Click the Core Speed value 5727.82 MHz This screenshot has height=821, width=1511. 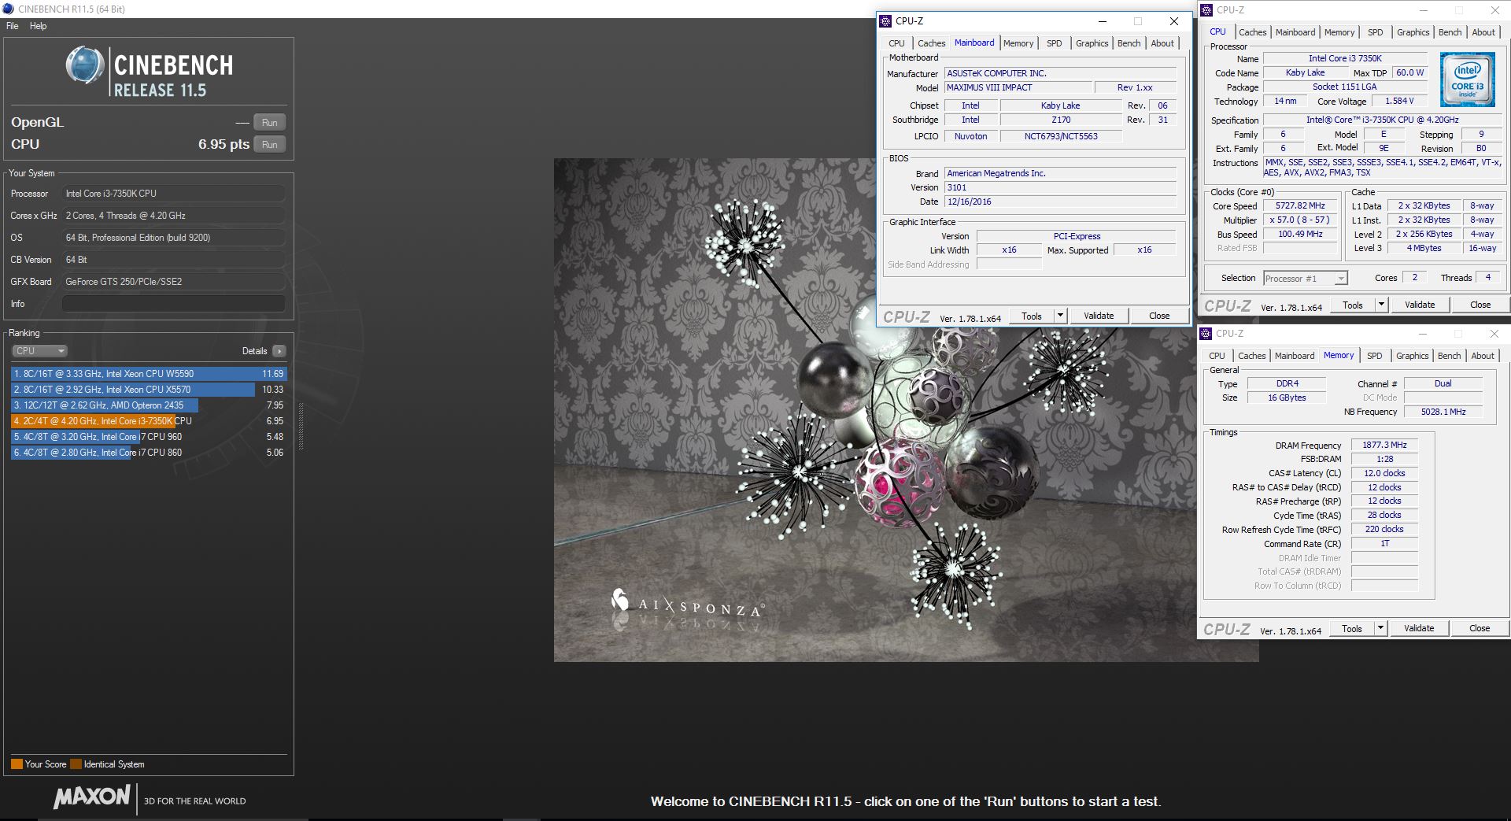coord(1300,206)
